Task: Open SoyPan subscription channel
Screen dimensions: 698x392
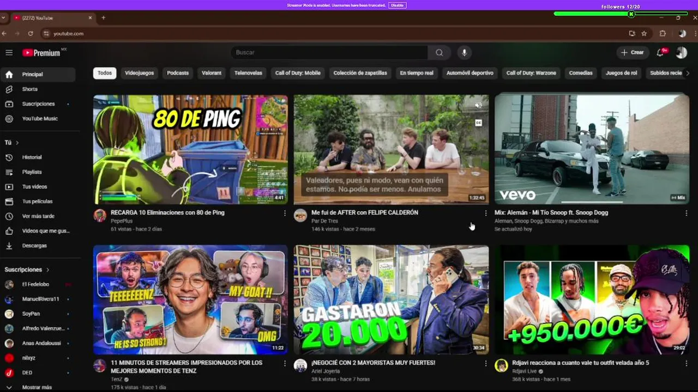Action: coord(38,314)
